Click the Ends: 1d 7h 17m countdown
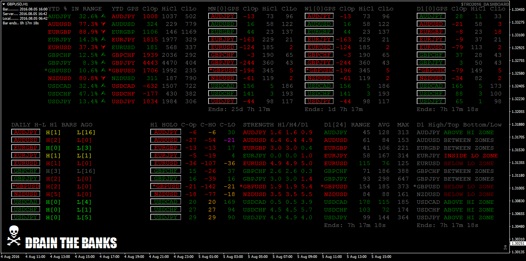Viewport: 526px width, 261px height. point(334,109)
